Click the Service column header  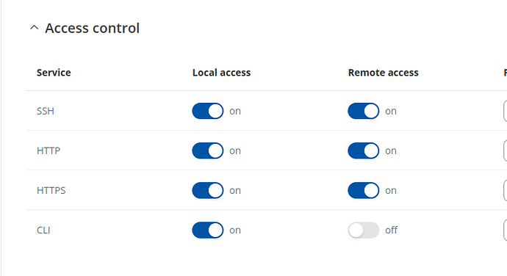[54, 73]
